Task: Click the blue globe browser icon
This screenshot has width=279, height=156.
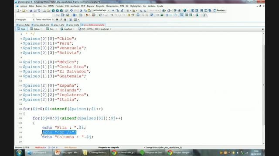Action: coord(185,10)
